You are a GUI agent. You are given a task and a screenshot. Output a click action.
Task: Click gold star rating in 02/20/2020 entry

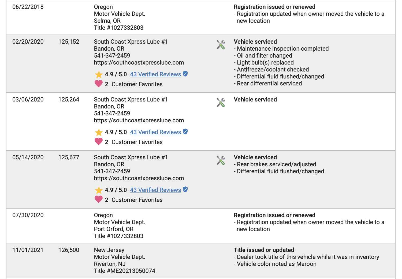(99, 74)
